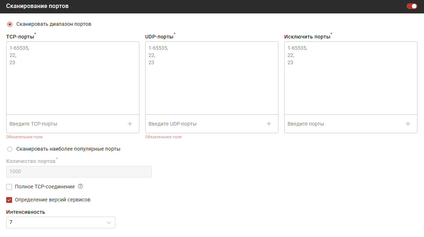This screenshot has height=237, width=424.
Task: Click the Количество портов field with 1000
Action: click(x=79, y=172)
